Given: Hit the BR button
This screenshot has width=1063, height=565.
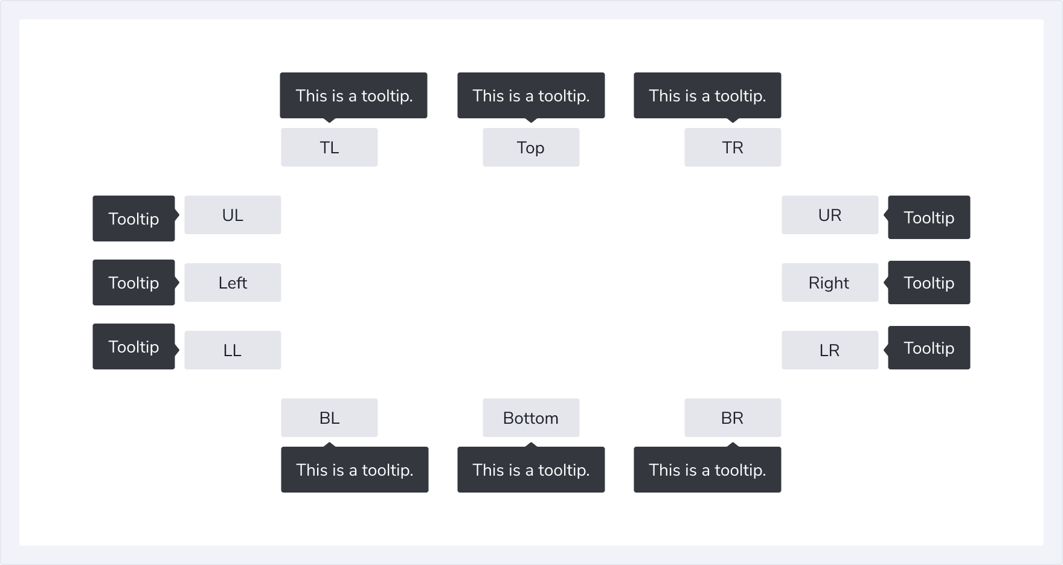Looking at the screenshot, I should point(733,418).
